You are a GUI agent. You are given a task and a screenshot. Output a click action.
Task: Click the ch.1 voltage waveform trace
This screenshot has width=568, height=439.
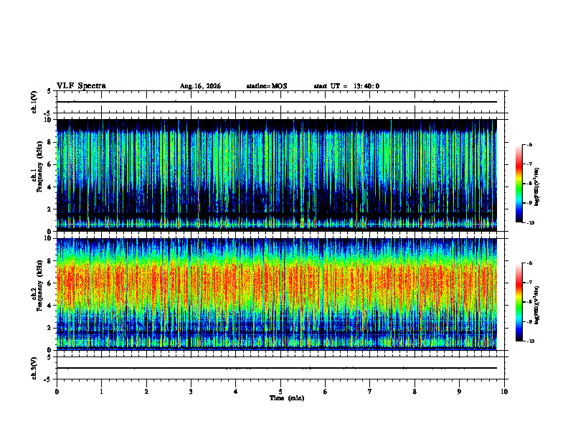click(277, 102)
